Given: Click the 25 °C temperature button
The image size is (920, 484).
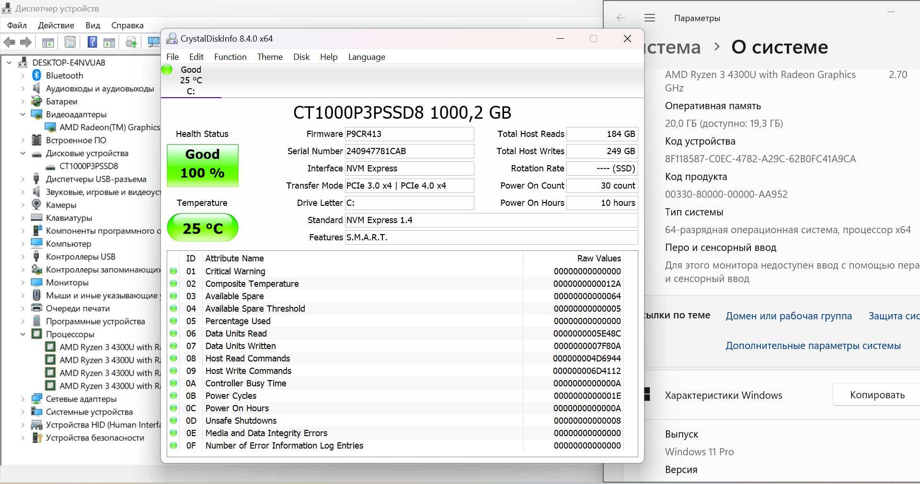Looking at the screenshot, I should [x=202, y=227].
